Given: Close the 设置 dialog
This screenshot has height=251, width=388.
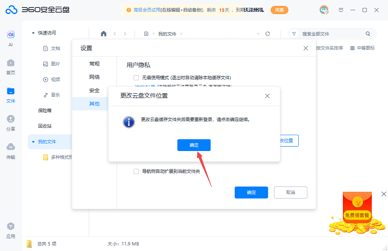Looking at the screenshot, I should (306, 48).
